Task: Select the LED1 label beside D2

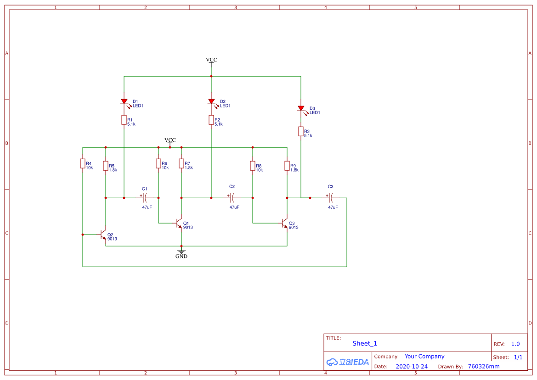Action: coord(226,106)
